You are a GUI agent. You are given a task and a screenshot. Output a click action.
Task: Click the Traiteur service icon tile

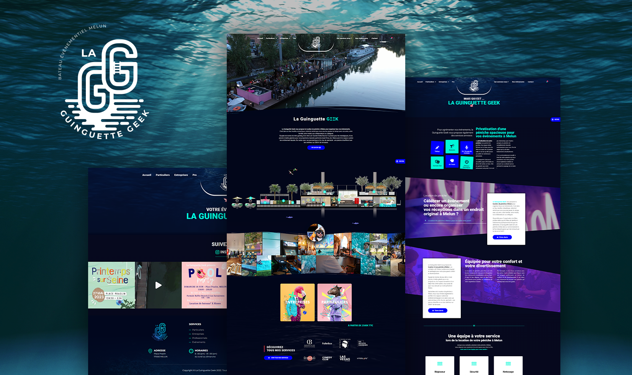tap(437, 148)
